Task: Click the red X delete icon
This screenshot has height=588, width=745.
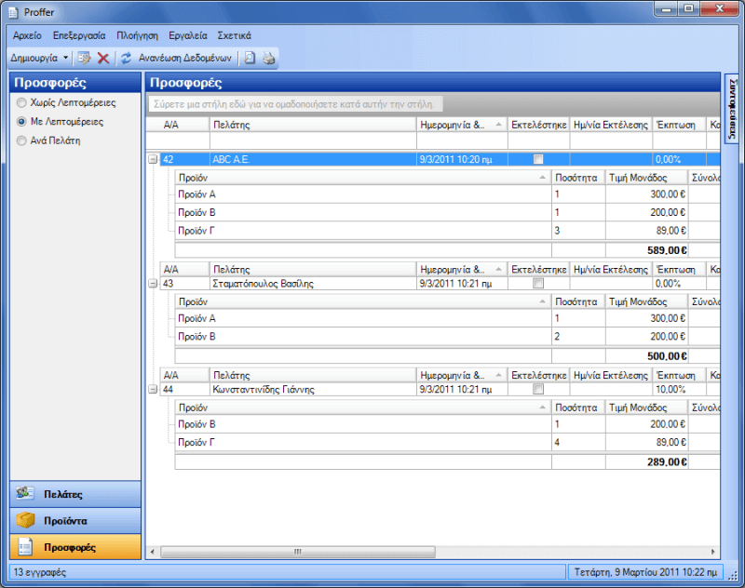Action: coord(103,58)
